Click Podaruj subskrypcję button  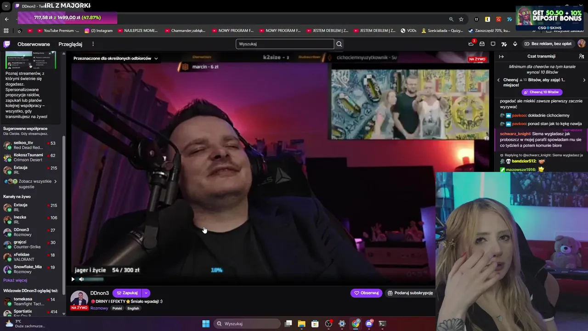[x=410, y=293]
